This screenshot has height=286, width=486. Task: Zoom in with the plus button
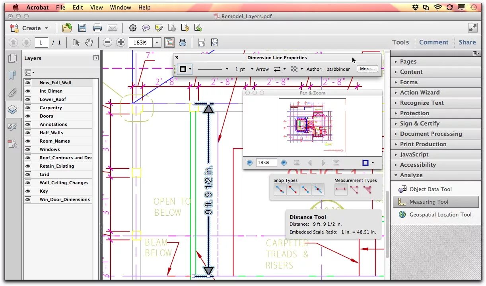(x=121, y=43)
